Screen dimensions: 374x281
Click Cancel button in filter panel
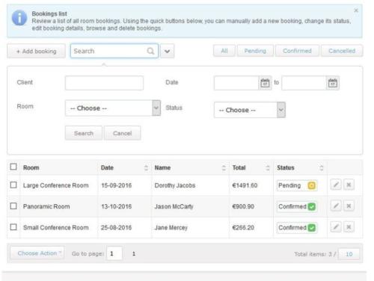tap(122, 133)
